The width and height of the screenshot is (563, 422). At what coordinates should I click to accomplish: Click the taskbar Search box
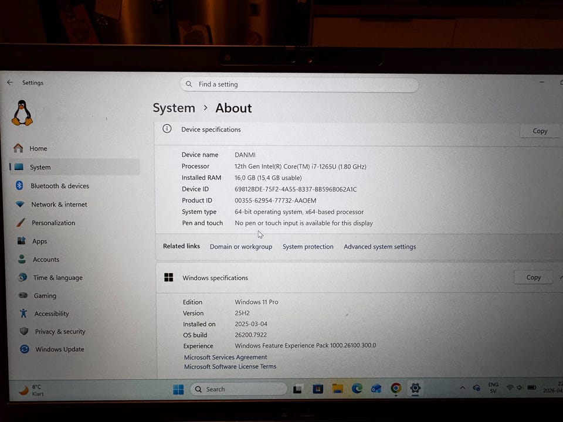tap(239, 389)
